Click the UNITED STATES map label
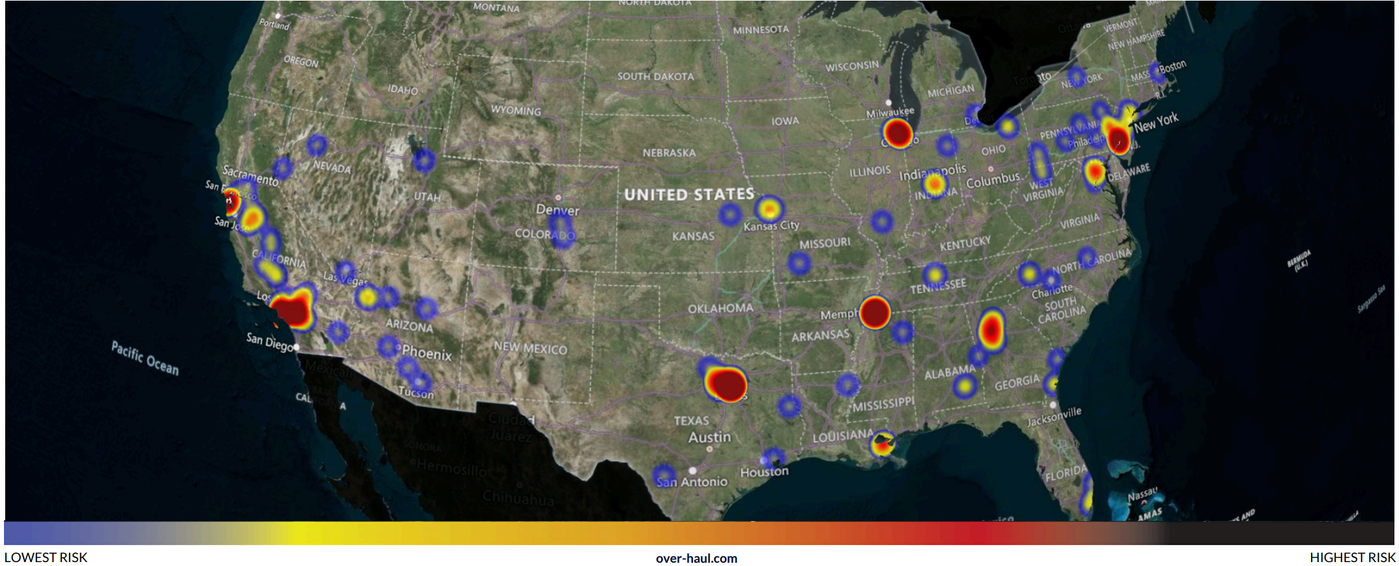The image size is (1399, 566). 689,194
